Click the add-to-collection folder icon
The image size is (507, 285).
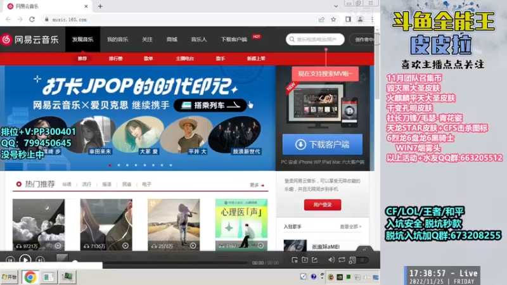coord(305,260)
